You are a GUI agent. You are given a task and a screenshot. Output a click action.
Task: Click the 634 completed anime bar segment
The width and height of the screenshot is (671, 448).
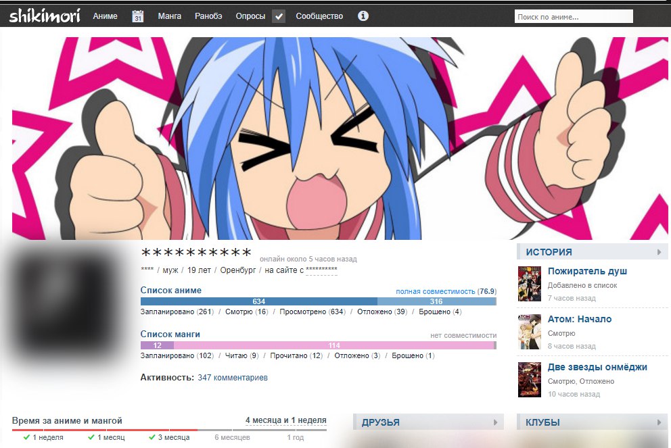point(259,301)
